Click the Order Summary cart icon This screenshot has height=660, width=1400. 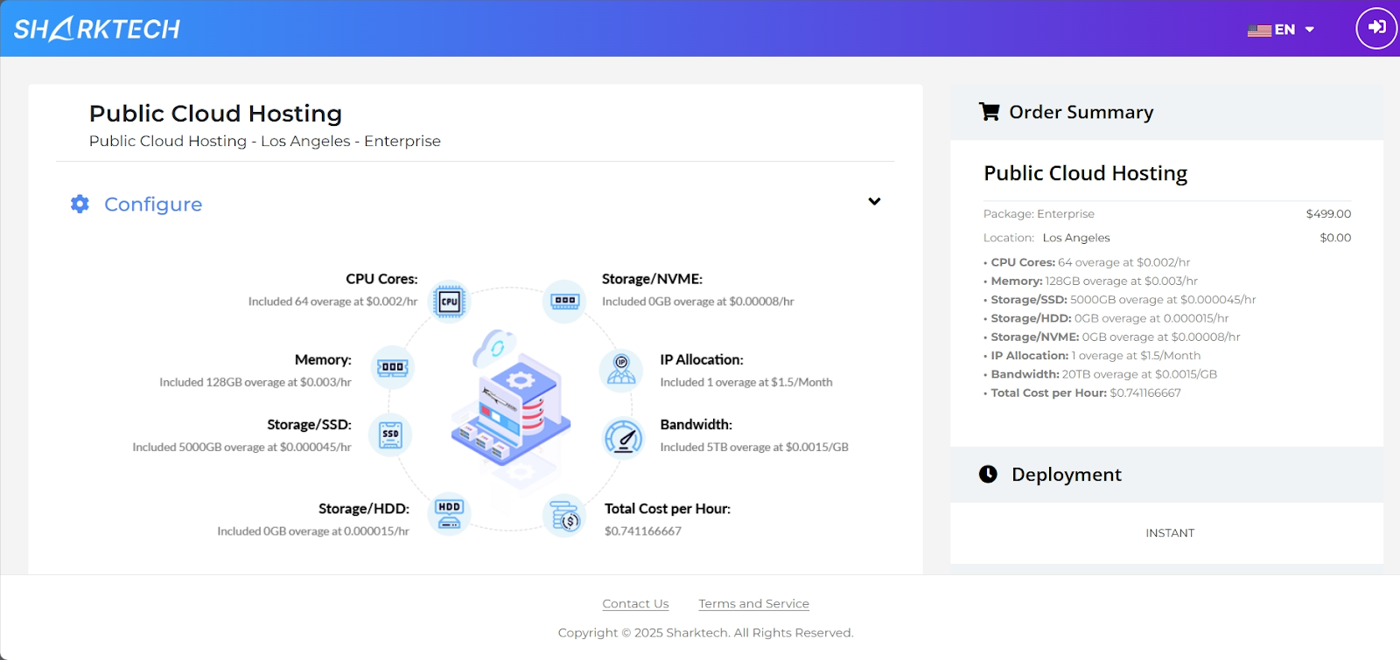point(990,112)
